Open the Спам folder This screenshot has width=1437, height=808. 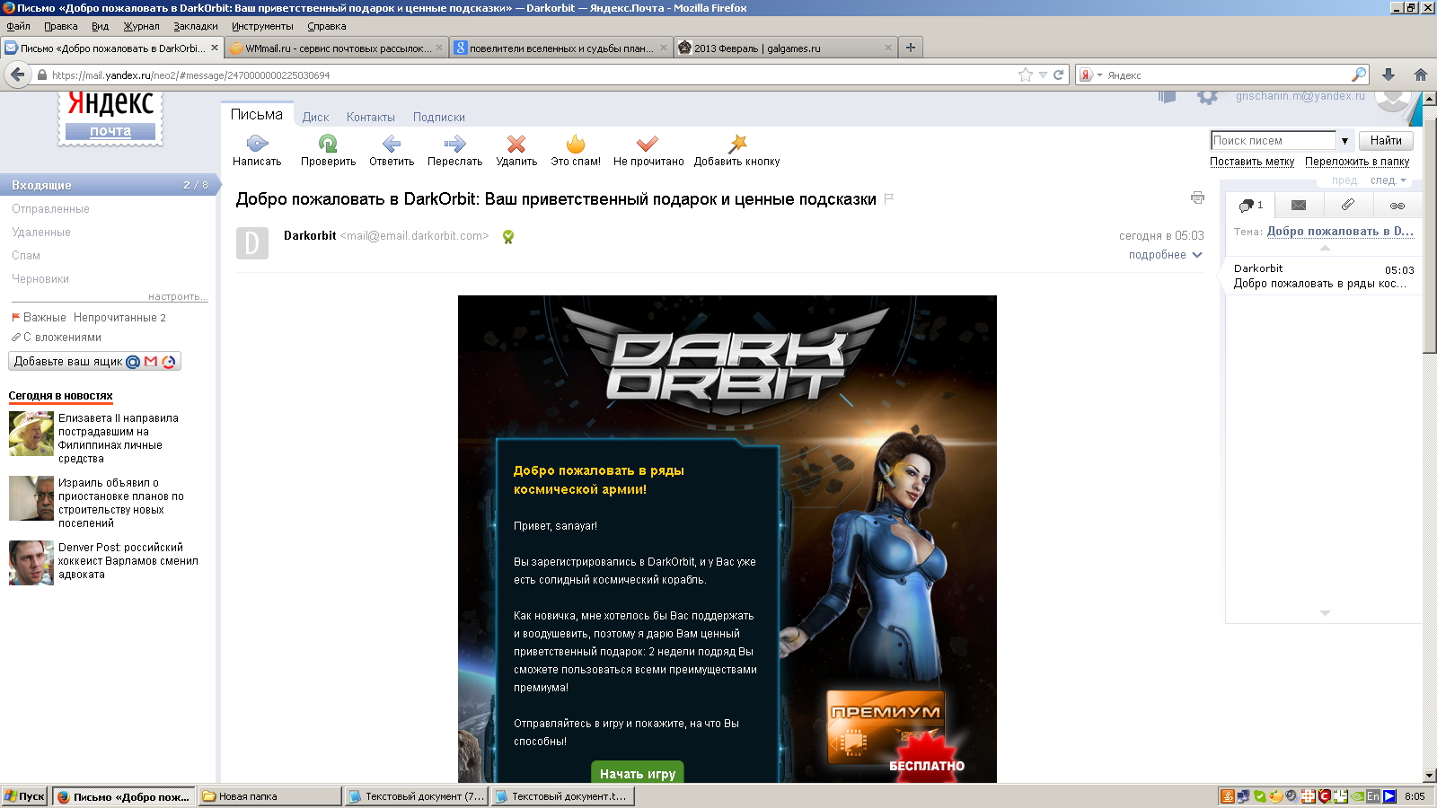pyautogui.click(x=26, y=256)
